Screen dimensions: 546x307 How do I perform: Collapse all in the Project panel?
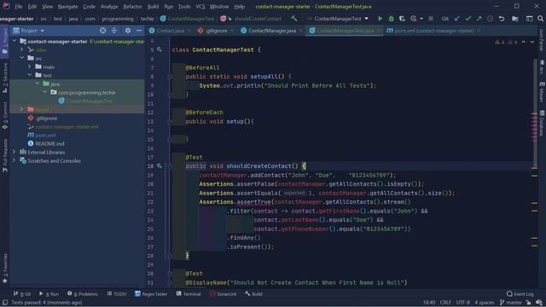pyautogui.click(x=114, y=31)
